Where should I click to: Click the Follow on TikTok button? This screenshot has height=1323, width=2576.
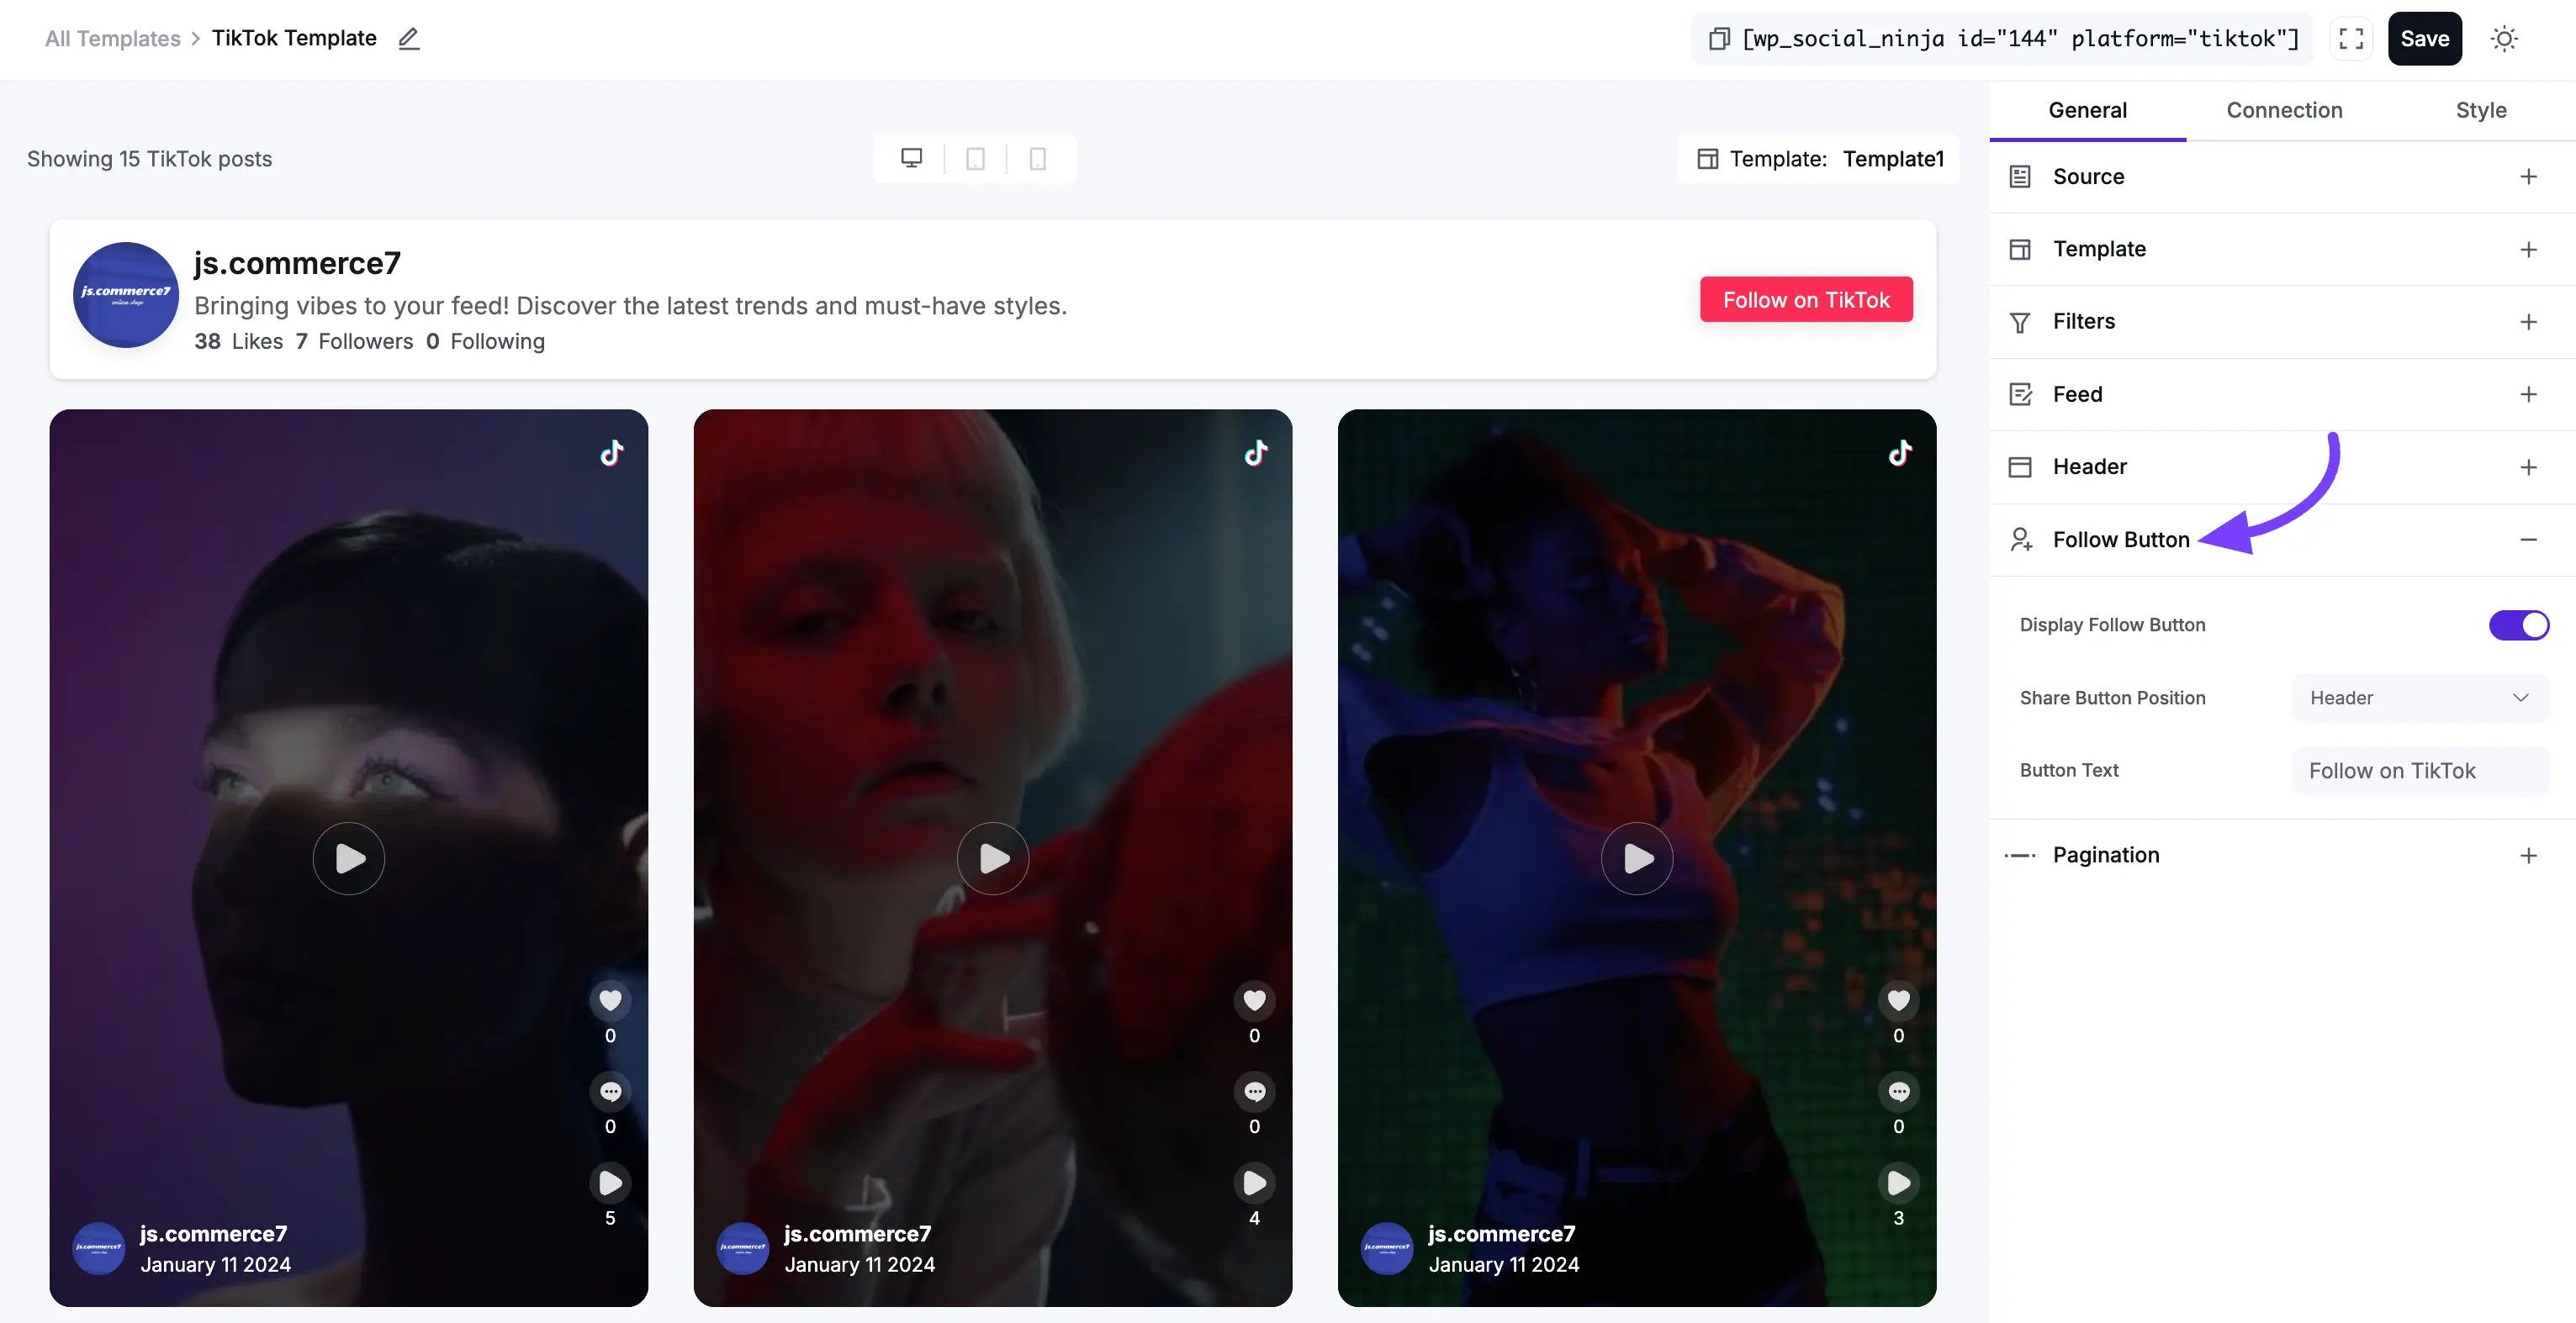(1806, 300)
